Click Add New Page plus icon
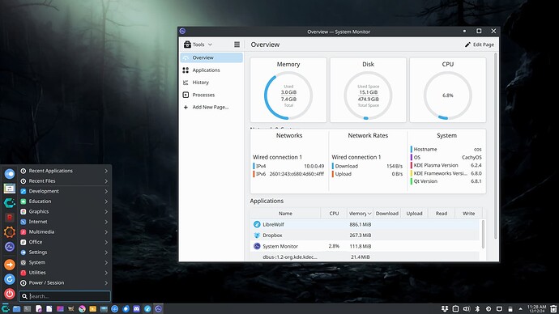 (x=186, y=107)
